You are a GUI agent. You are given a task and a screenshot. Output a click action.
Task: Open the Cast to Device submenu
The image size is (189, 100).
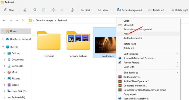[148, 54]
